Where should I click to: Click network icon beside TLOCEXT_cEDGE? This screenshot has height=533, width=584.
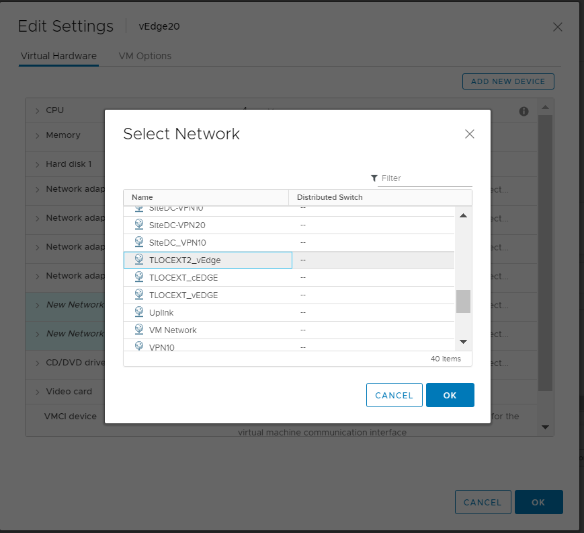(139, 277)
